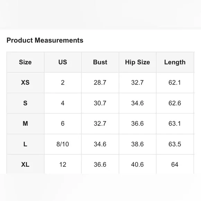Select the S size row label

(25, 103)
